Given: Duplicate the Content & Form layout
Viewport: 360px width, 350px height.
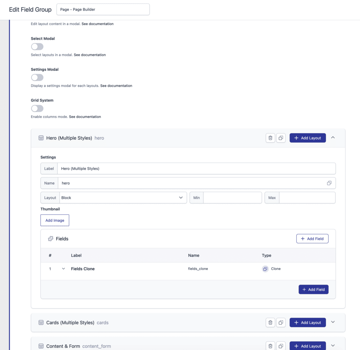Looking at the screenshot, I should pyautogui.click(x=281, y=346).
